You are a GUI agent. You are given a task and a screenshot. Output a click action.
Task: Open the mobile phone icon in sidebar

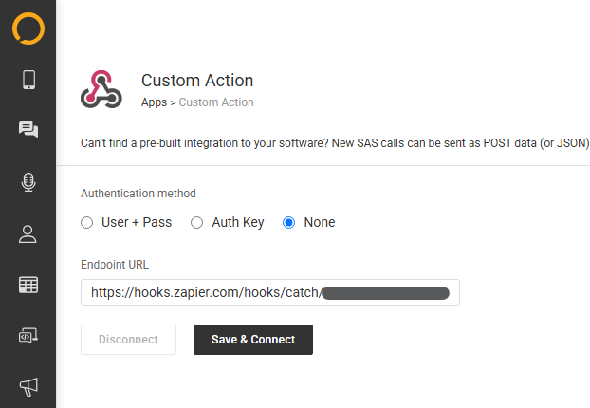(x=29, y=80)
